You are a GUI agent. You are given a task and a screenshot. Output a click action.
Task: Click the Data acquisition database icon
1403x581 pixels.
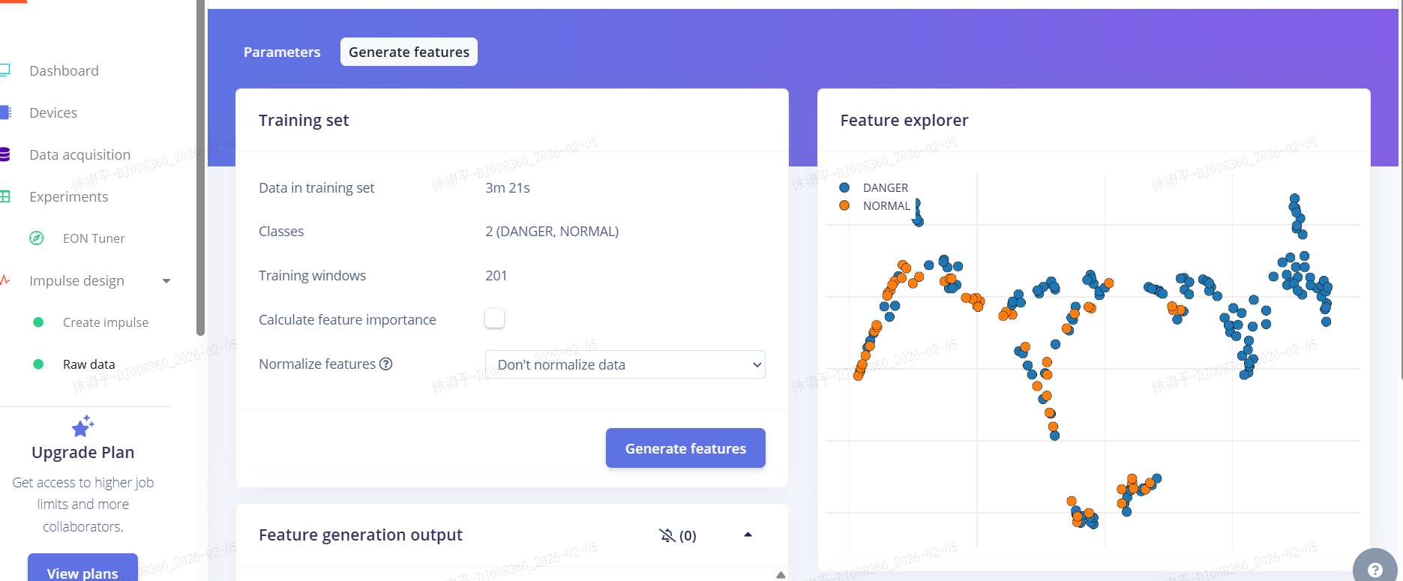tap(5, 154)
